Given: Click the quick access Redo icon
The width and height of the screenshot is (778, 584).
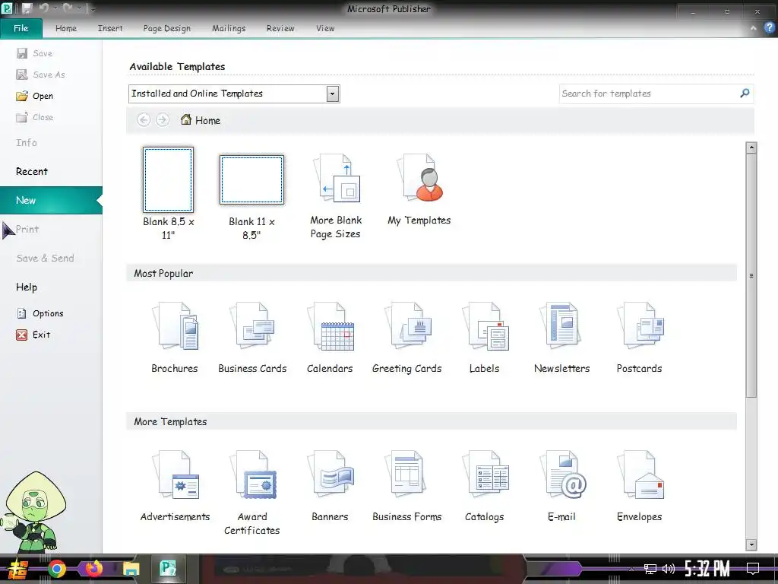Looking at the screenshot, I should tap(67, 8).
